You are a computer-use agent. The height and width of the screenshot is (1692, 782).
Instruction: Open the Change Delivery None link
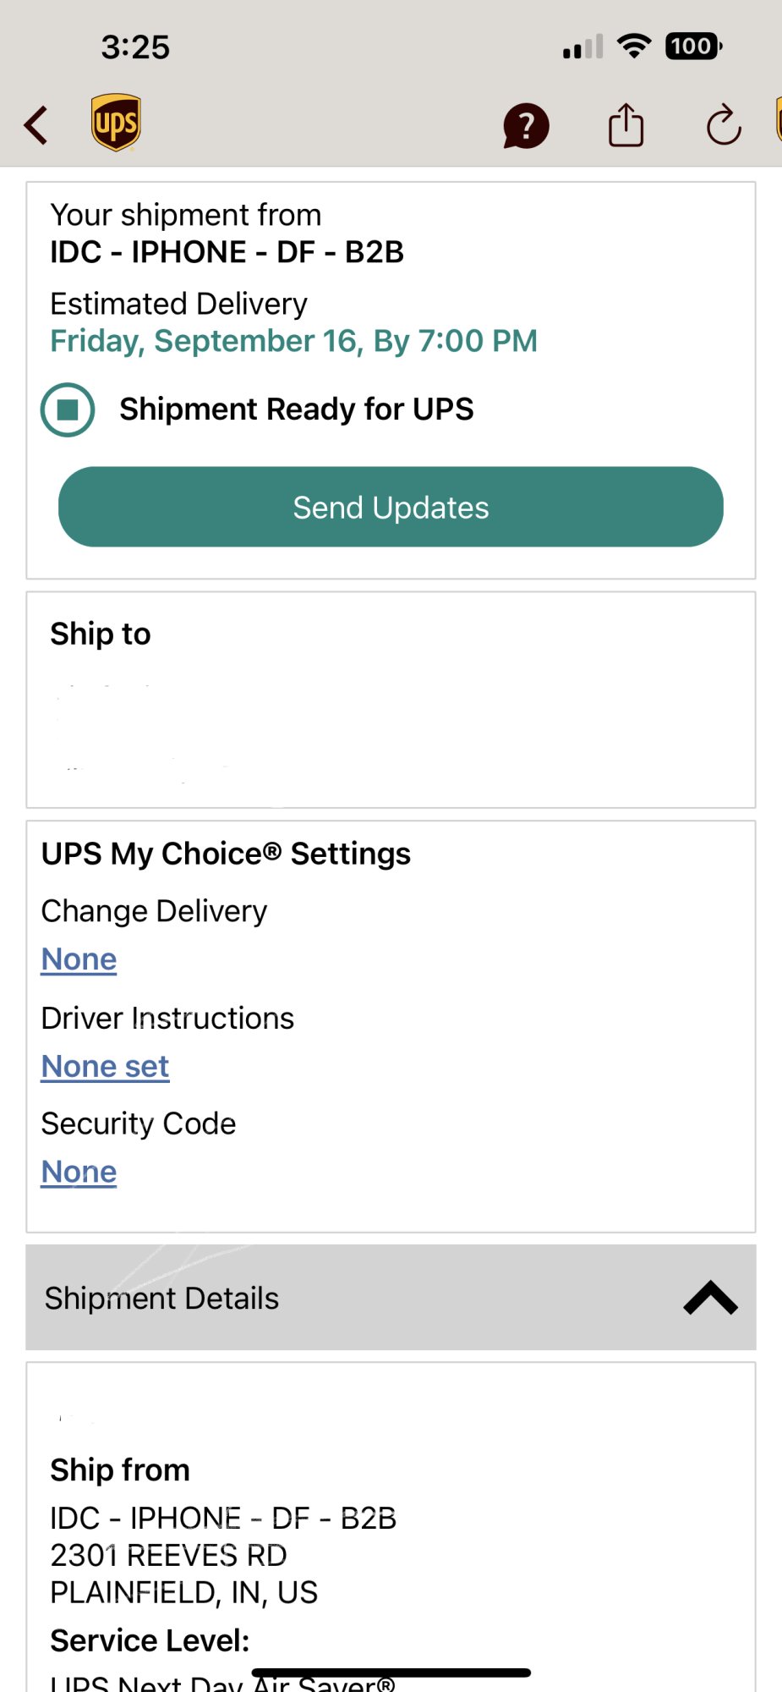pyautogui.click(x=79, y=959)
